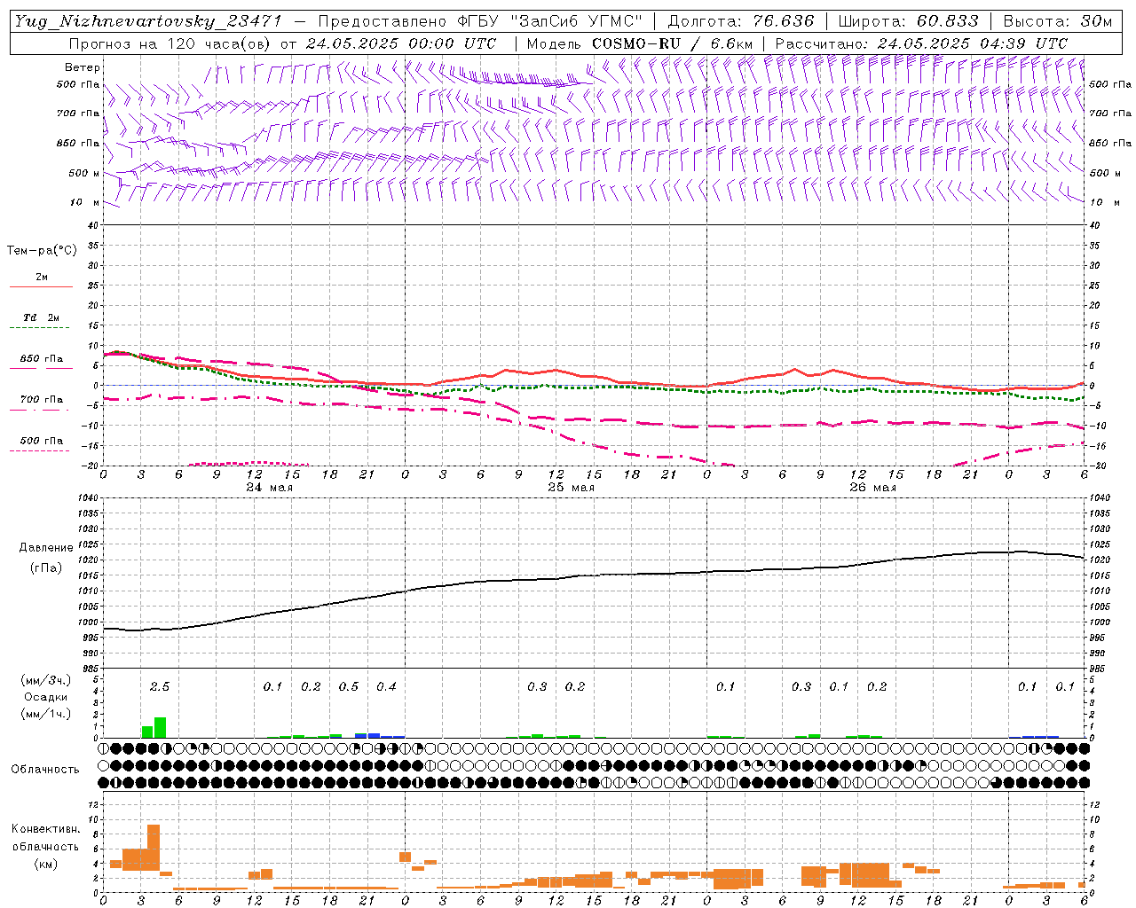Viewport: 1136px width, 908px height.
Task: Click the Td 2м dew point legend label
Action: coord(42,317)
